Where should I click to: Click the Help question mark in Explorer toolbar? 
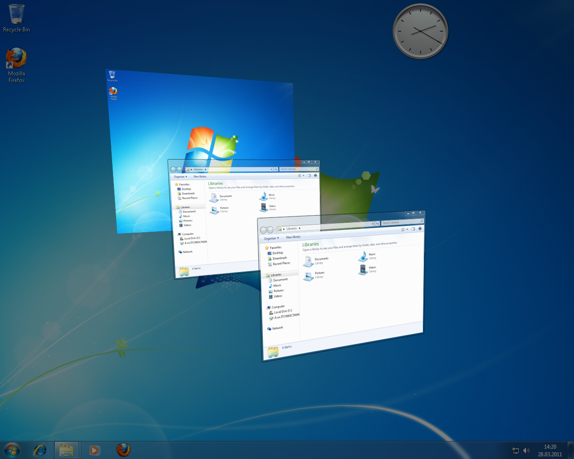coord(419,229)
